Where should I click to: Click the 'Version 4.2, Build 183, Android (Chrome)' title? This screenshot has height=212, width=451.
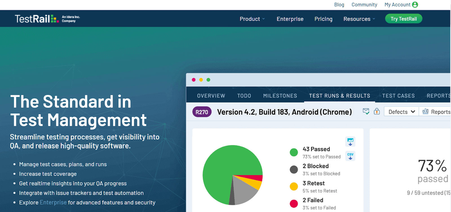pyautogui.click(x=284, y=112)
